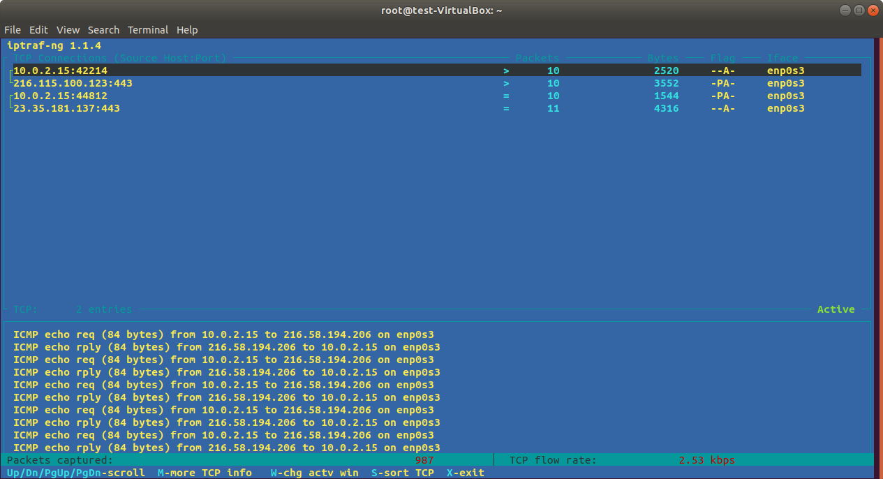Open the Terminal menu
The image size is (883, 479).
pos(148,30)
